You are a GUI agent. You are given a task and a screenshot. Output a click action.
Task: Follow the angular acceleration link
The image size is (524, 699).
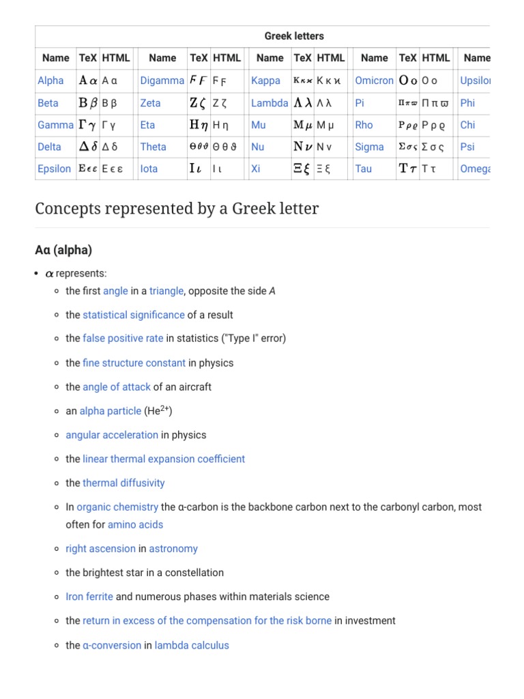point(112,435)
